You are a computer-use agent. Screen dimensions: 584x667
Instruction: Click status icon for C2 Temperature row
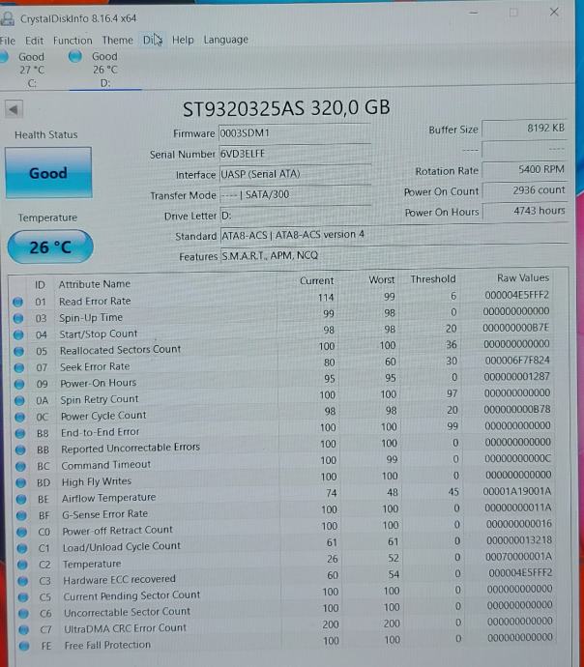coord(22,565)
